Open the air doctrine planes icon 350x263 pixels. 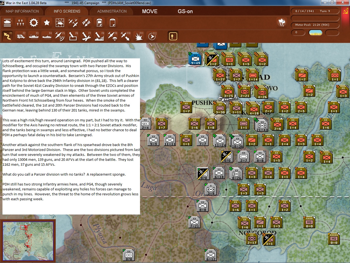[73, 22]
